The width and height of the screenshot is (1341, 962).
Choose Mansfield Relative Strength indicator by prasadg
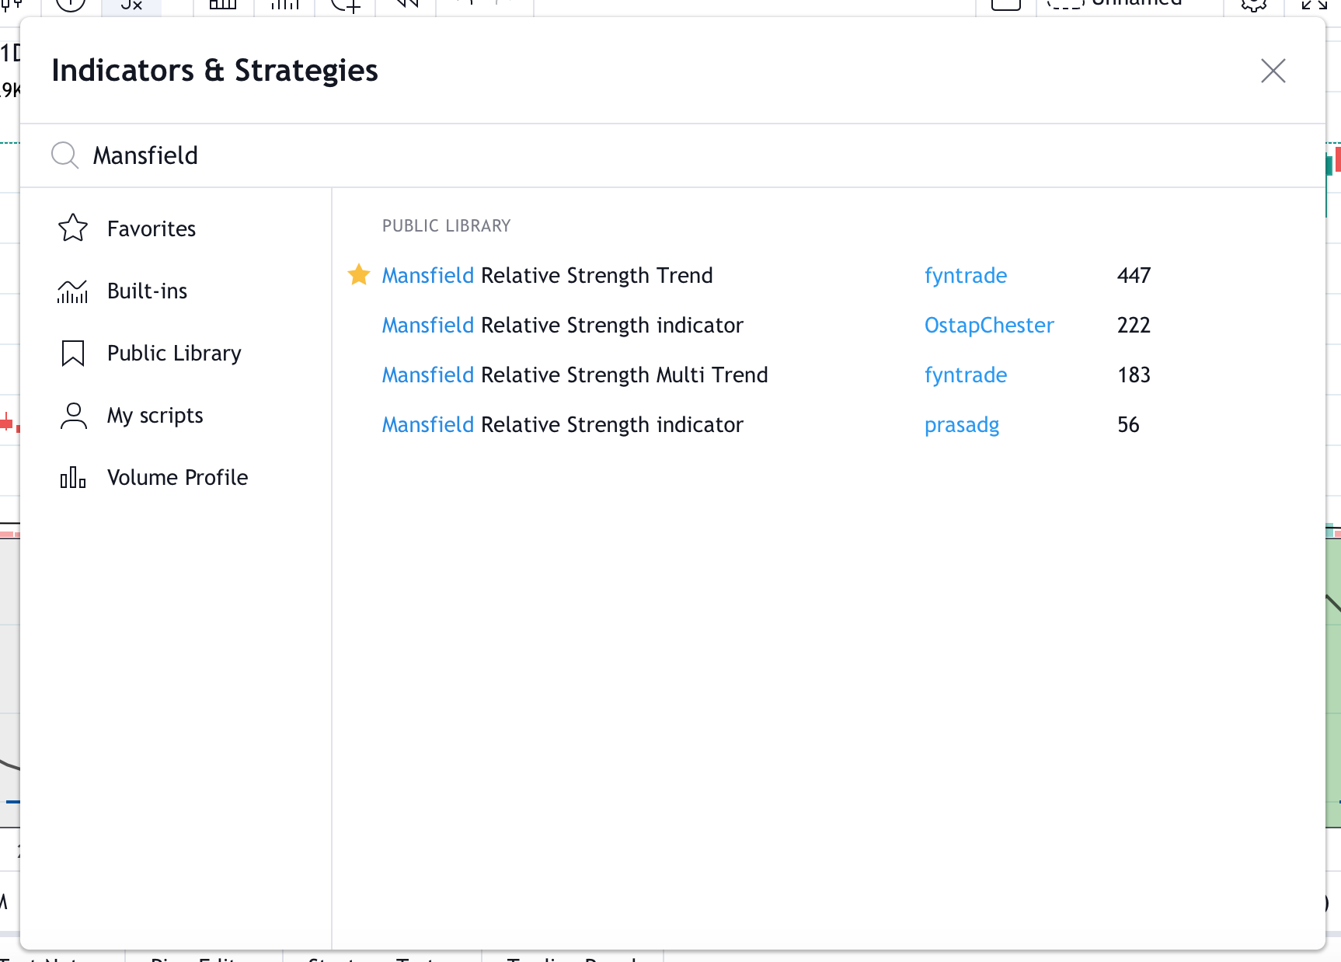click(563, 425)
